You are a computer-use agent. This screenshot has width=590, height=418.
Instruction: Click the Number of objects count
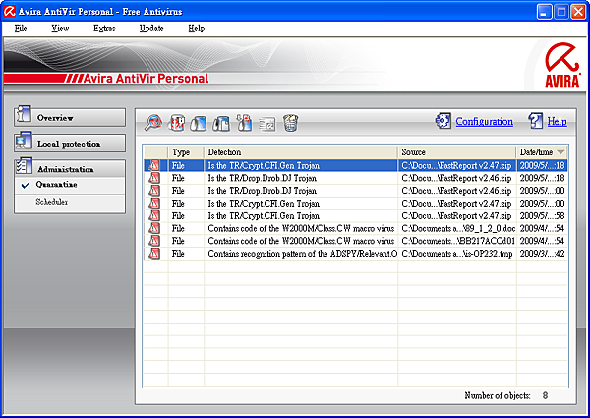coord(545,395)
